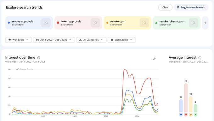Click the orange diamond legend marker under the bars
This screenshot has height=121, width=214.
[x=191, y=115]
